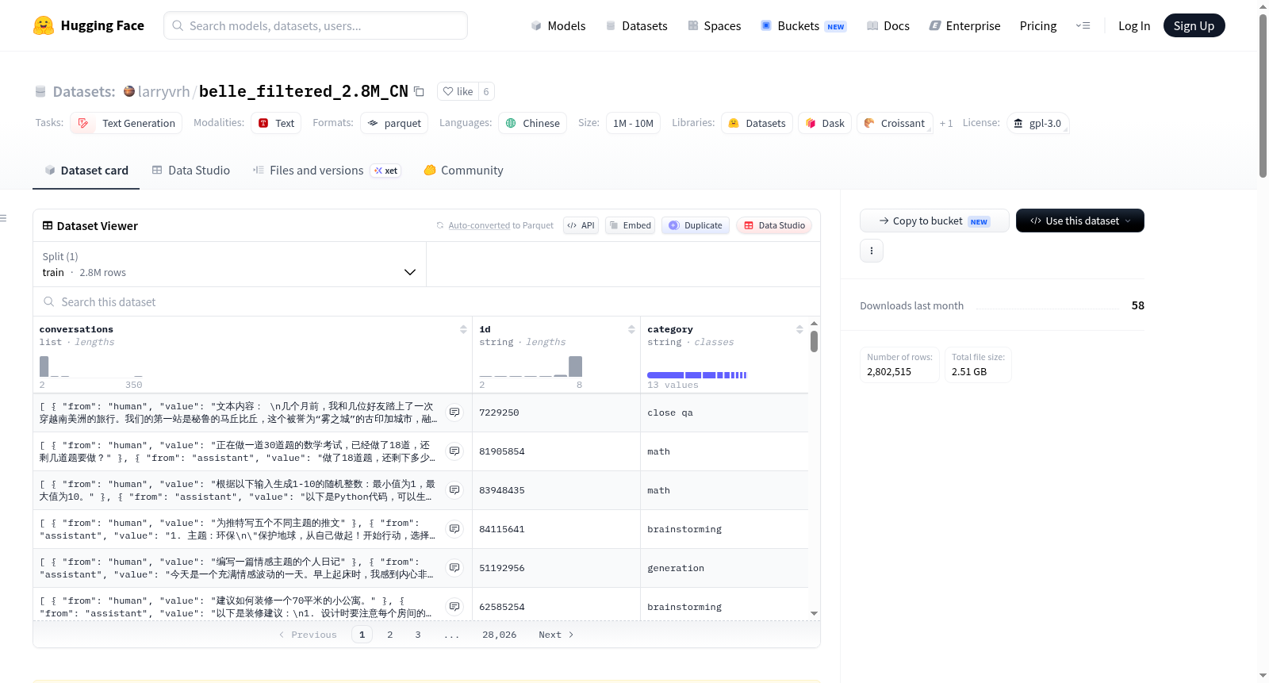Like the dataset using the heart button
The width and height of the screenshot is (1269, 683).
458,91
